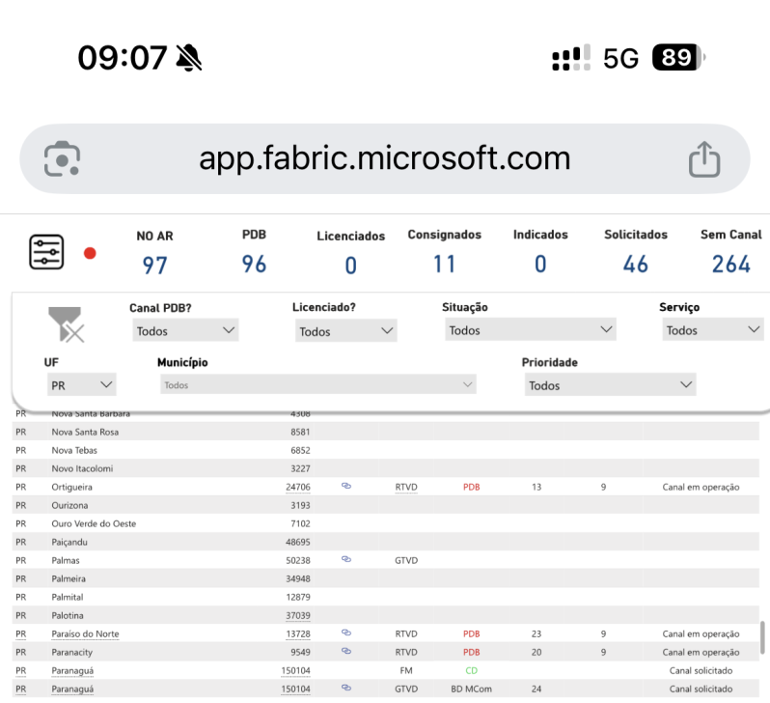This screenshot has width=770, height=703.
Task: Click the table vertical scrollbar thumb
Action: [762, 637]
